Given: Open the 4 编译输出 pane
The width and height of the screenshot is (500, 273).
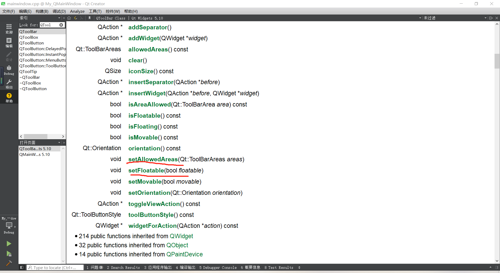Looking at the screenshot, I should [x=185, y=267].
